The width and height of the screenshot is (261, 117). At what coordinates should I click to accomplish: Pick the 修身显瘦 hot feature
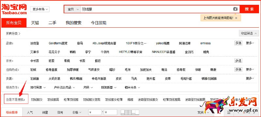52,70
